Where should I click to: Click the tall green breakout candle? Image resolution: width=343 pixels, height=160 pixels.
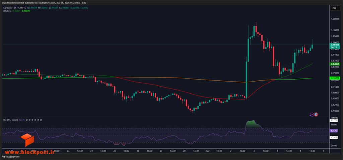point(247,80)
